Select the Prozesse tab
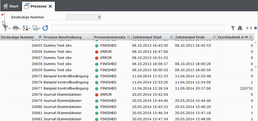 click(x=38, y=6)
